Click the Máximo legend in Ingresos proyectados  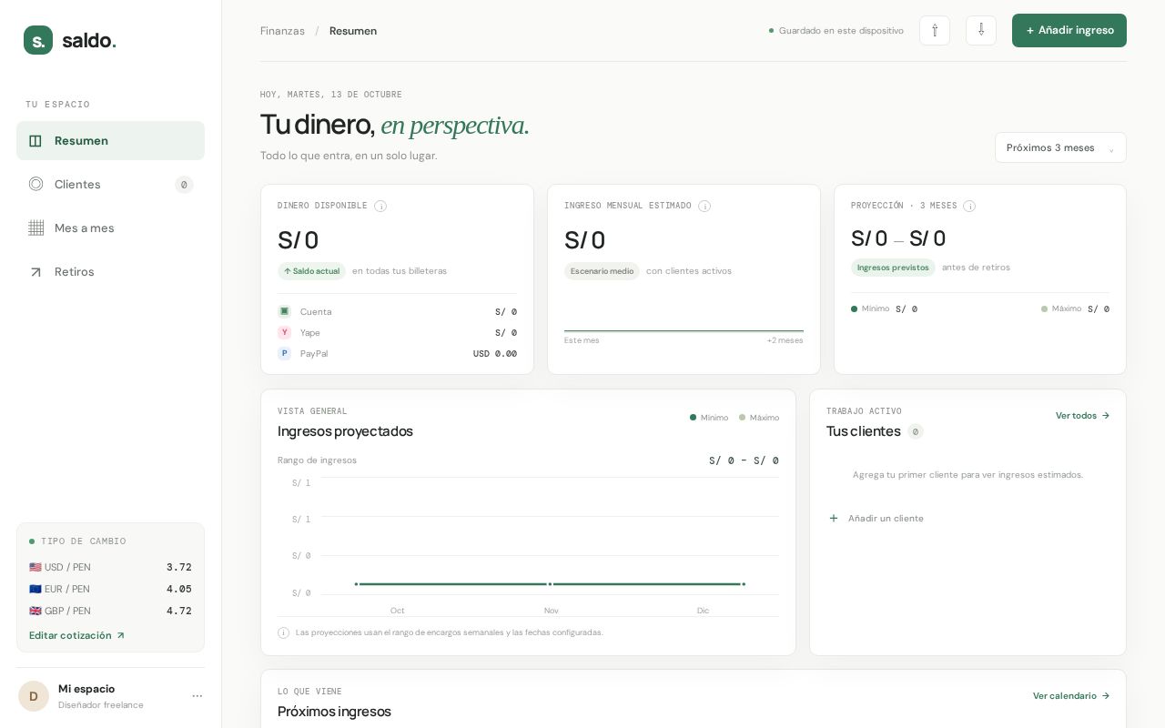[759, 418]
